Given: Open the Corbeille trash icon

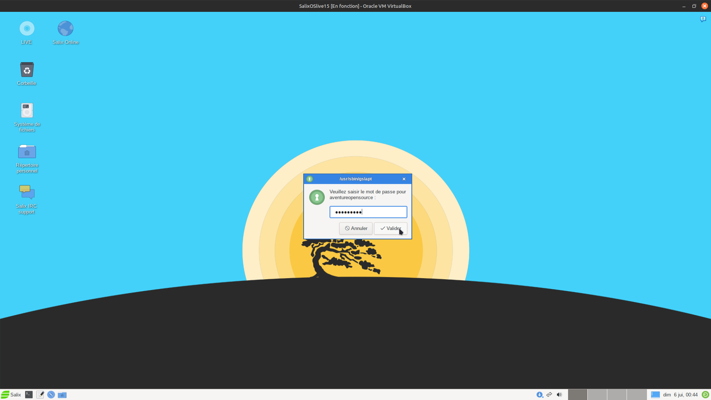Looking at the screenshot, I should (x=27, y=70).
